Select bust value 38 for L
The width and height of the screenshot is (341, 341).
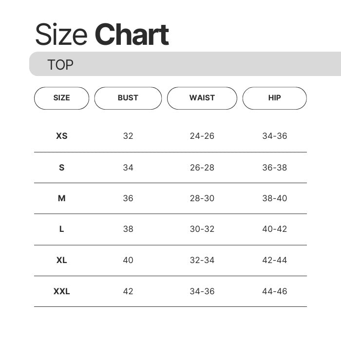pos(128,229)
